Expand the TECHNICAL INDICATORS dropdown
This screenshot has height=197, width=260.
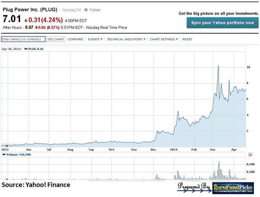pos(126,39)
